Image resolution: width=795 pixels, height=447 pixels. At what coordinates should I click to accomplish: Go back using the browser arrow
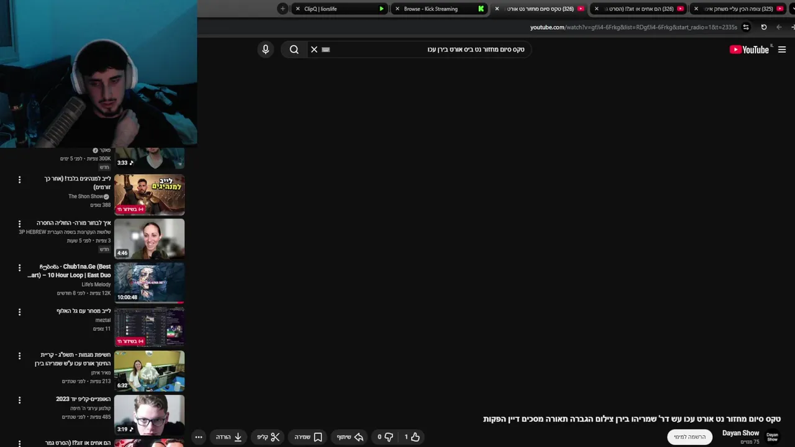pyautogui.click(x=779, y=27)
